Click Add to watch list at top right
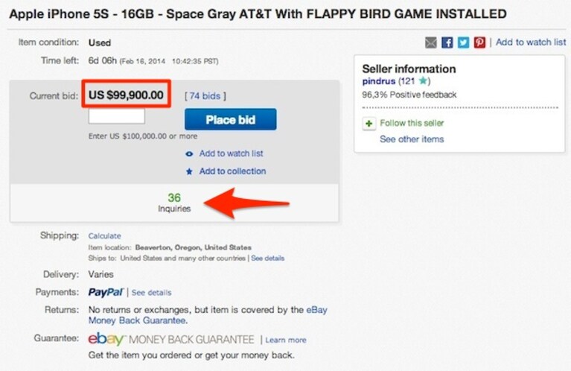The width and height of the screenshot is (571, 371). (x=531, y=42)
